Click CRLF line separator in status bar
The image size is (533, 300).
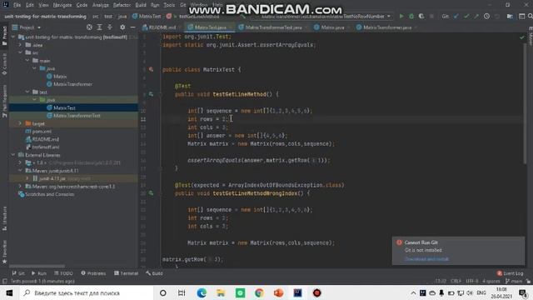click(456, 281)
